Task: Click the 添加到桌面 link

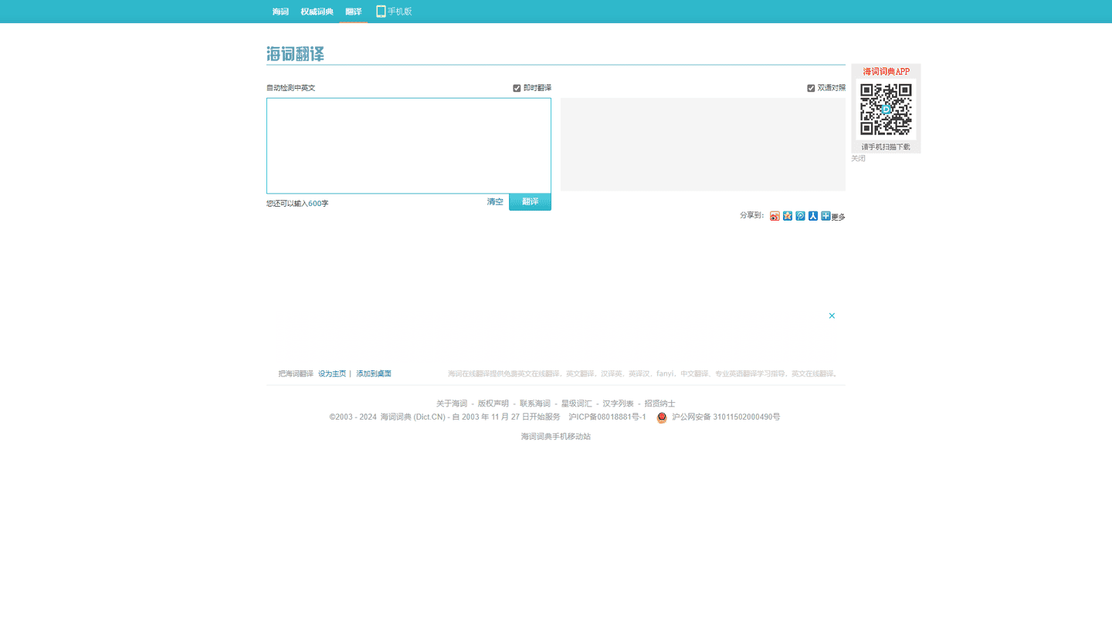Action: (374, 373)
